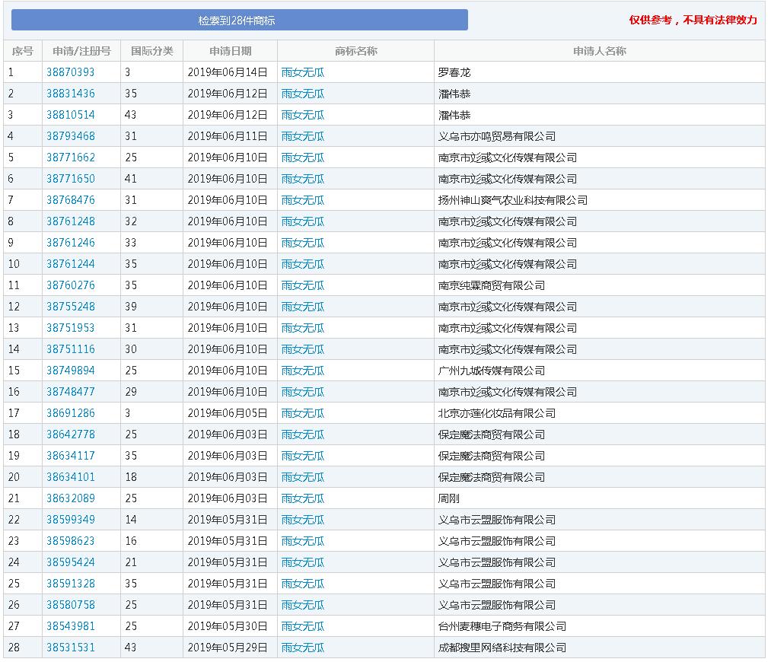The image size is (771, 662).
Task: Open registration number 38831436
Action: (x=71, y=94)
